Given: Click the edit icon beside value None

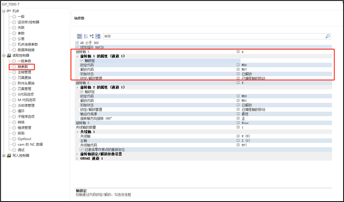Looking at the screenshot, I should coord(238,123).
